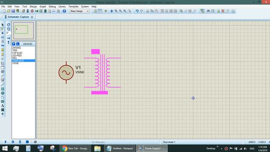Select the Terminals Mode tool

pos(3,54)
